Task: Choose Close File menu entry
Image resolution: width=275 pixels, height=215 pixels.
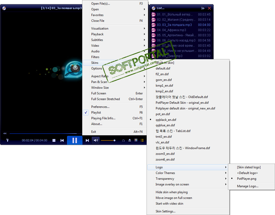Action: (x=115, y=21)
